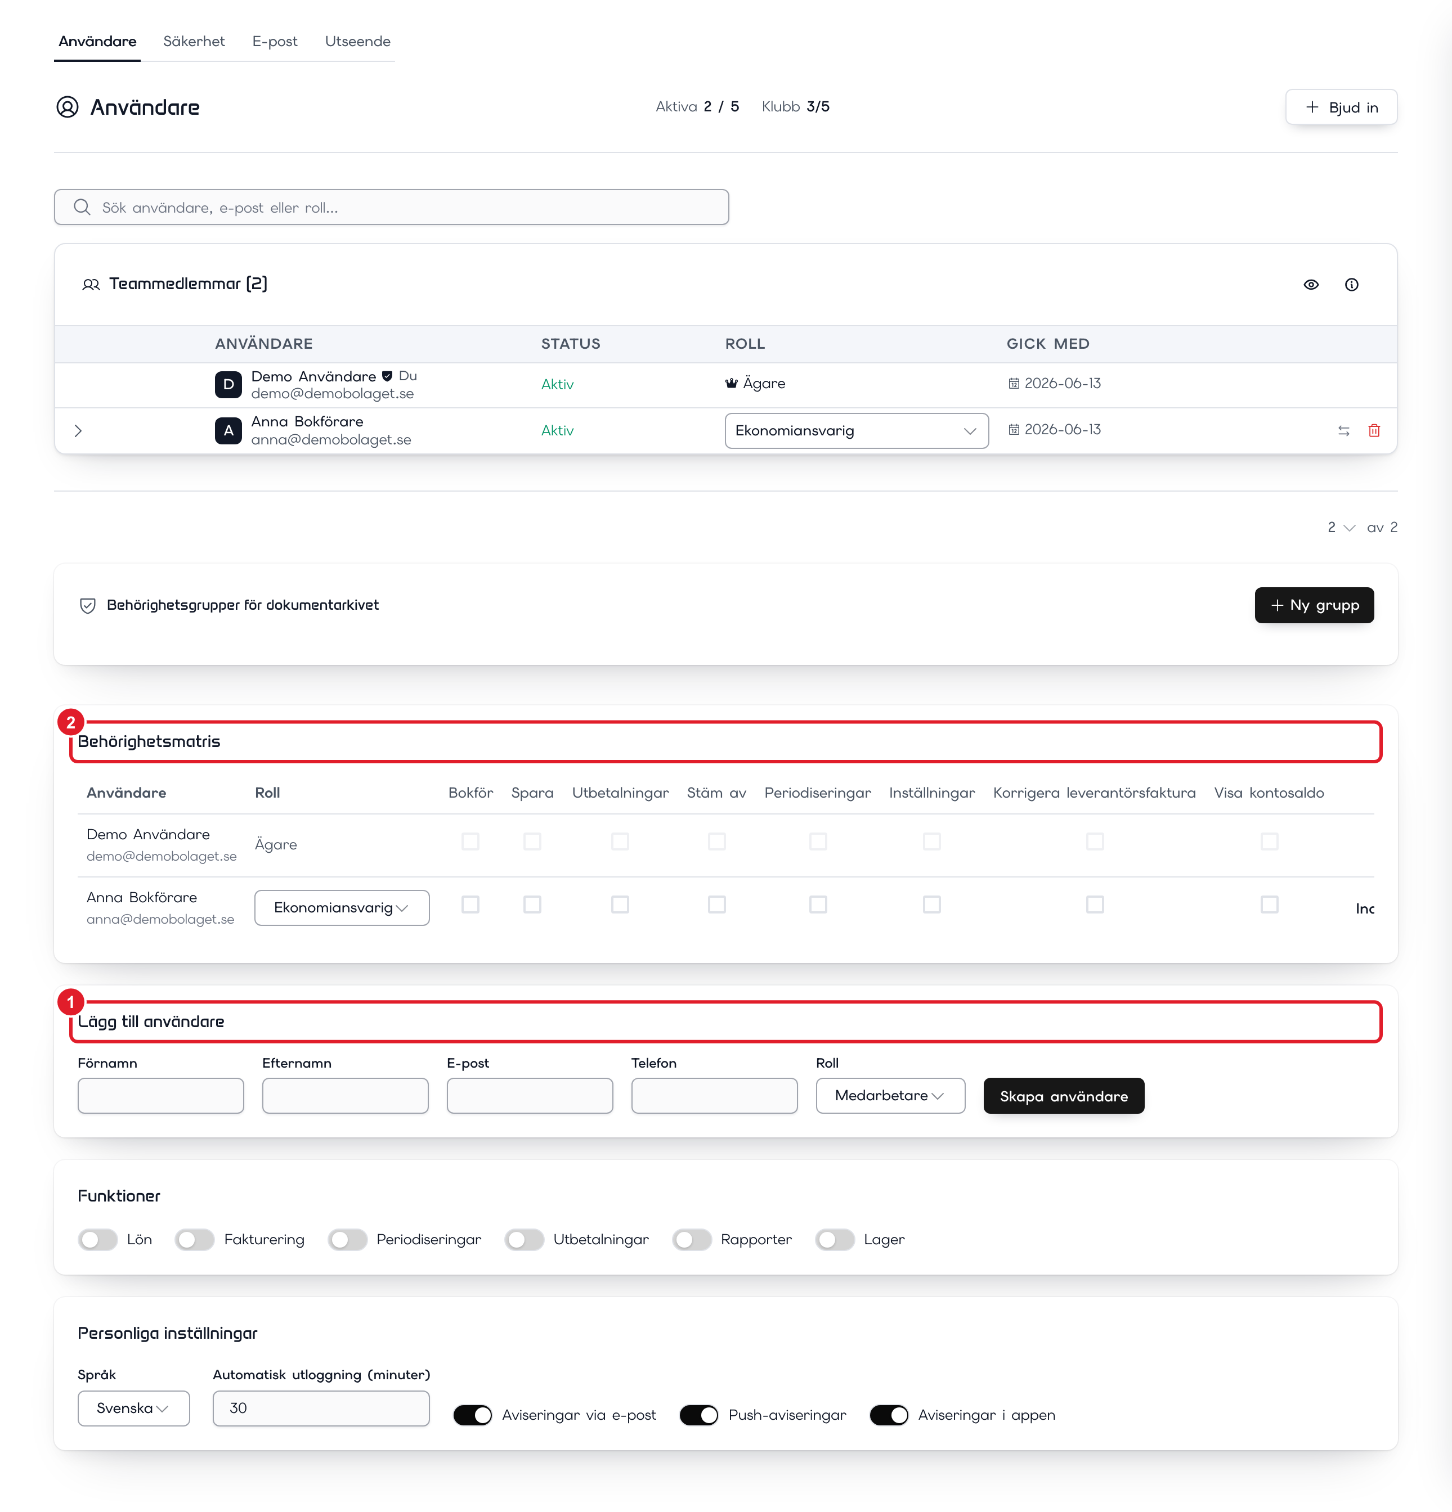Click the user search field

pos(391,207)
